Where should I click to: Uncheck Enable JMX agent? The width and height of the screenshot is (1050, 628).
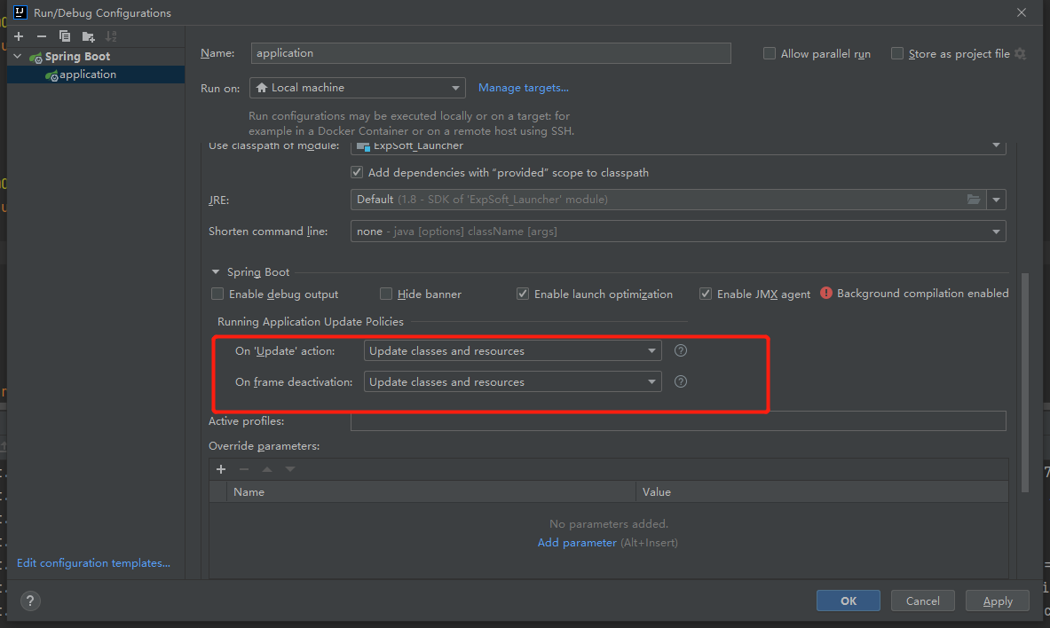tap(706, 294)
